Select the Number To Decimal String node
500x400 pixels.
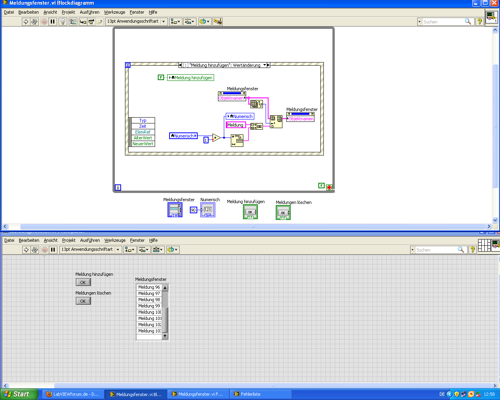point(237,140)
